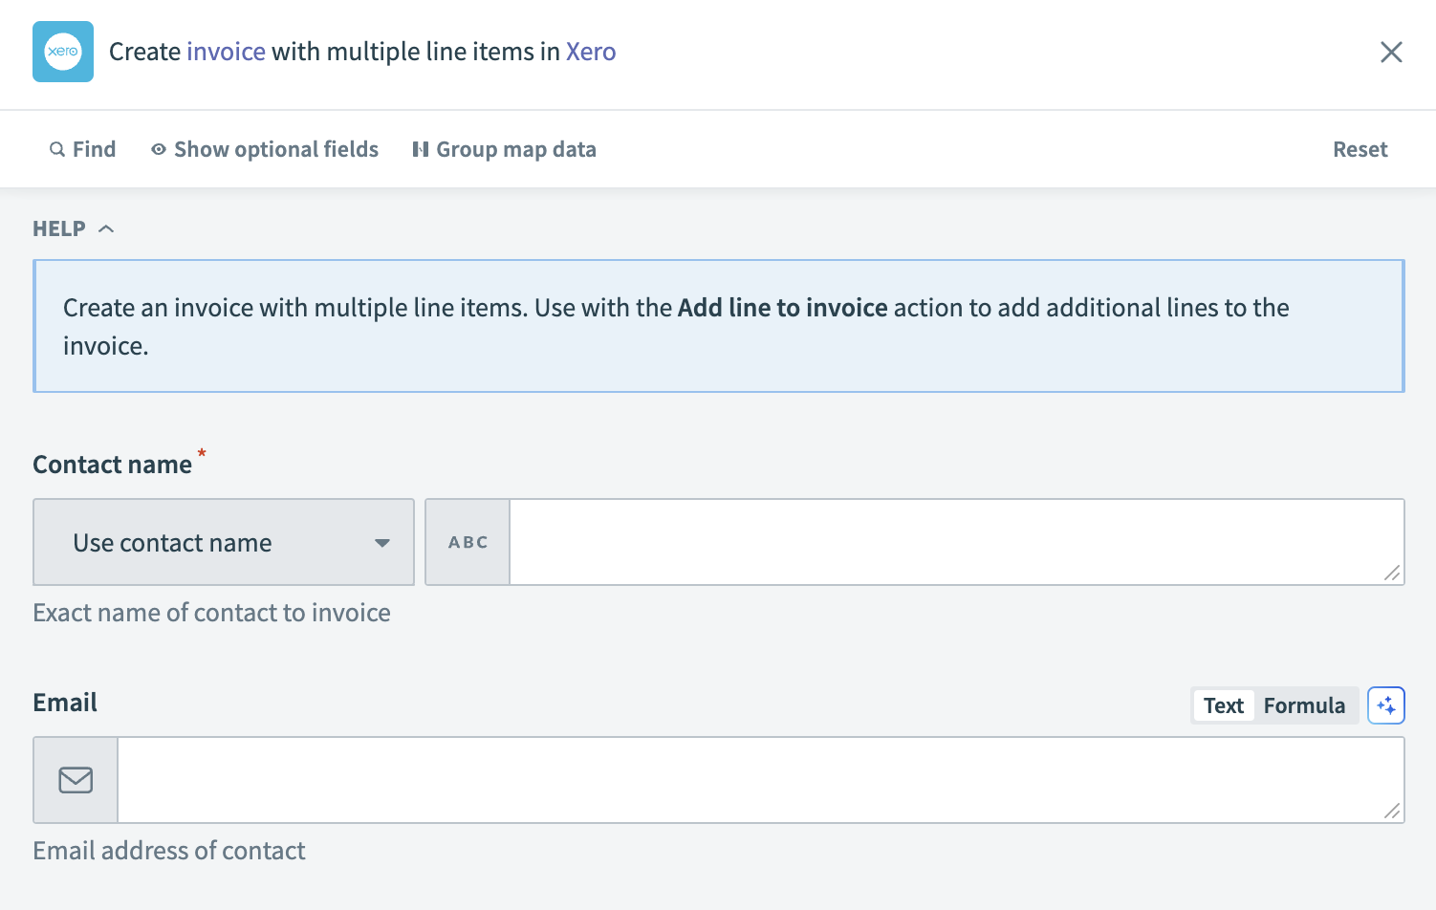Click the eye icon beside Show optional fields
Screen dimensions: 1436x910
click(158, 149)
